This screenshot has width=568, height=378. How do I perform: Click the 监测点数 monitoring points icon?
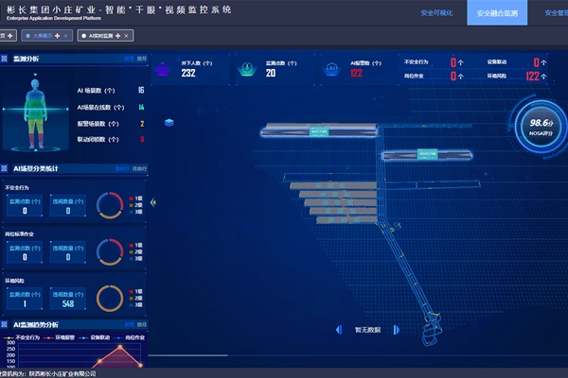point(247,68)
